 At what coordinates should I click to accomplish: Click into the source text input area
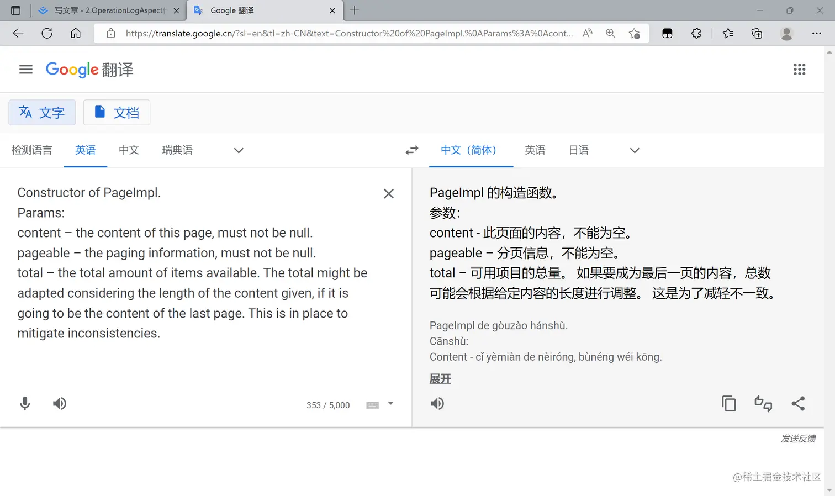(x=193, y=263)
